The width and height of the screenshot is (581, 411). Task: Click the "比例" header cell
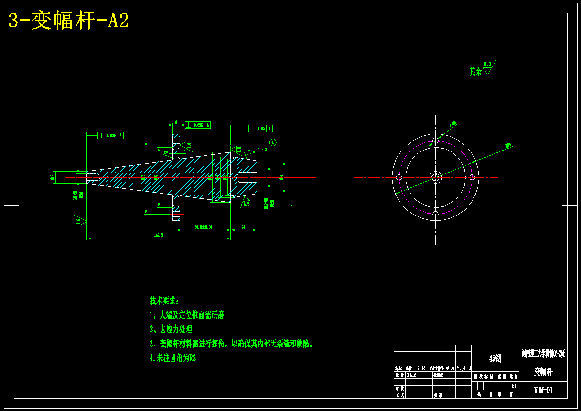[514, 377]
